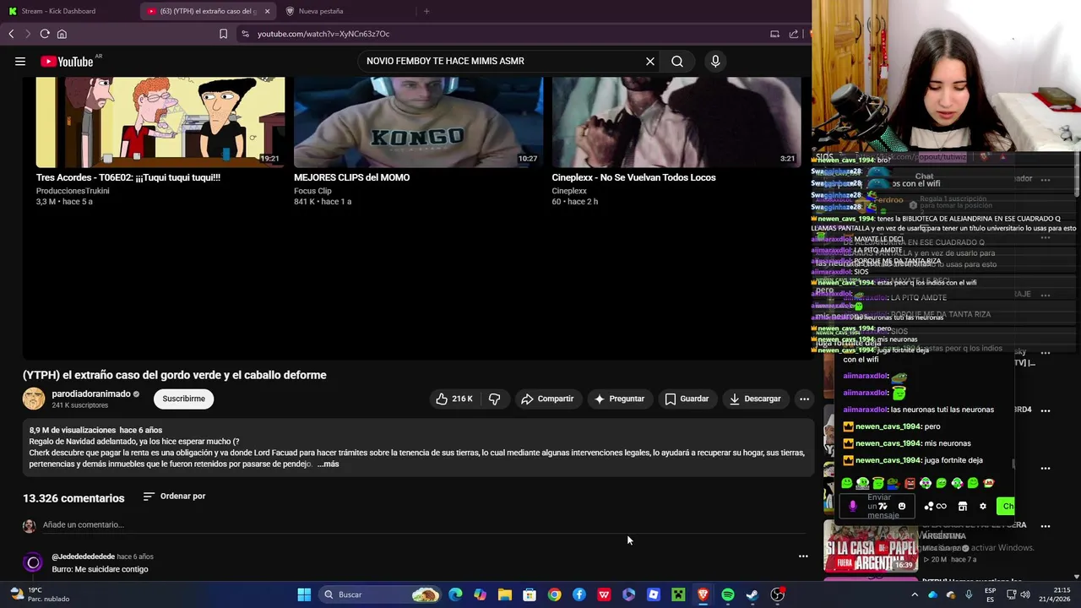Dislike the video with thumbs-down

point(495,399)
